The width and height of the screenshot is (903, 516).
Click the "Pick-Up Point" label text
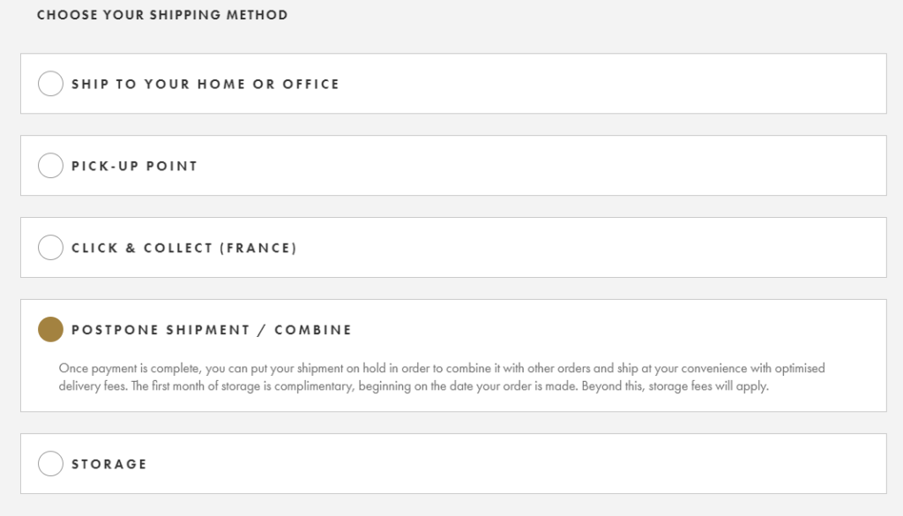point(134,167)
